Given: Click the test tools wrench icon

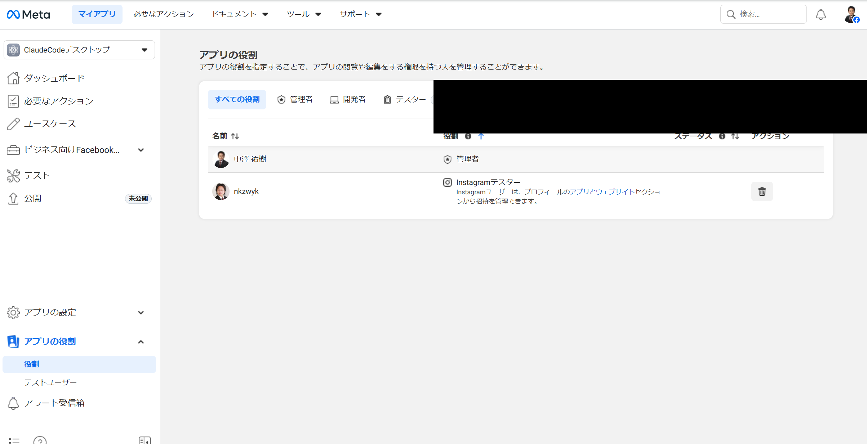Looking at the screenshot, I should (13, 176).
